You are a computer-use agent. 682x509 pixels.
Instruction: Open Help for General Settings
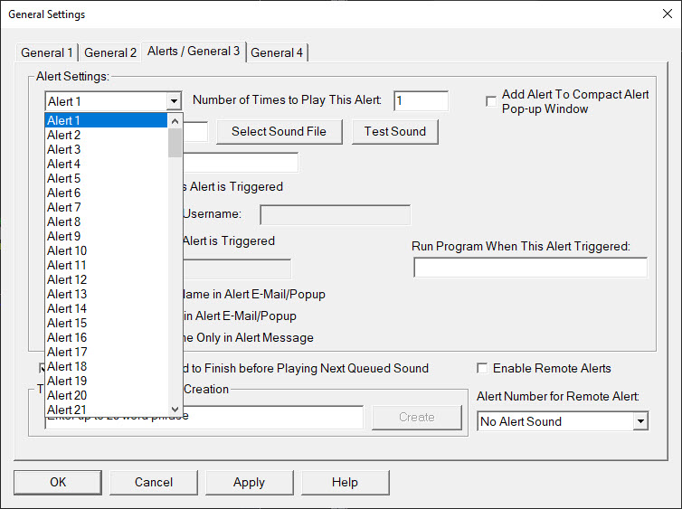coord(345,482)
